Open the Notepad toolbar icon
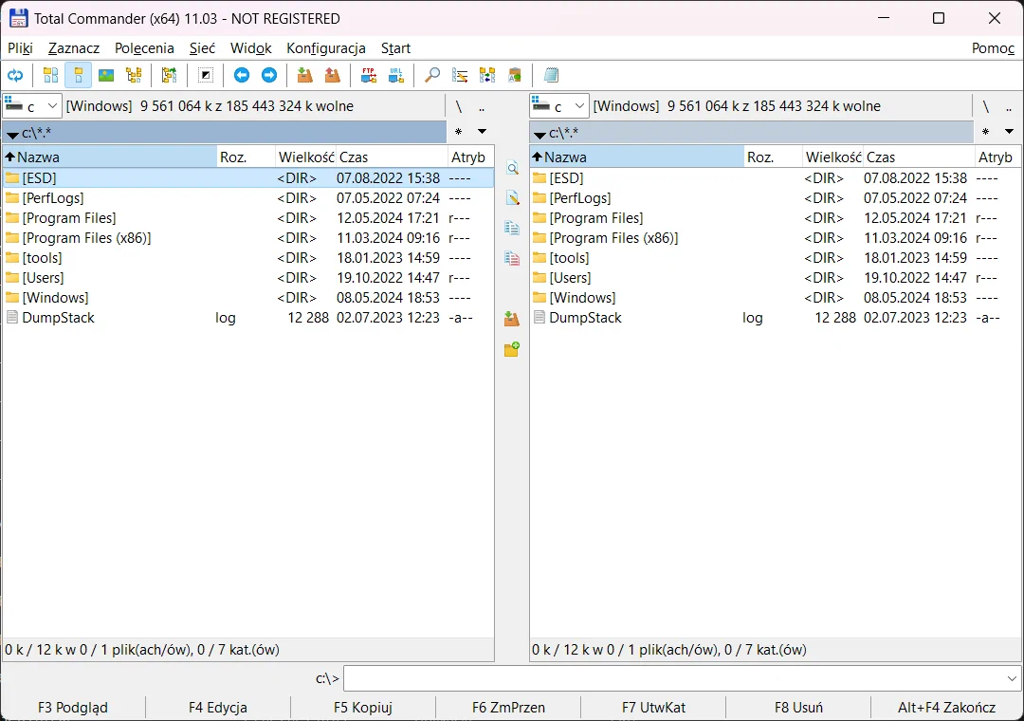Screen dimensions: 1024x721 [x=551, y=75]
